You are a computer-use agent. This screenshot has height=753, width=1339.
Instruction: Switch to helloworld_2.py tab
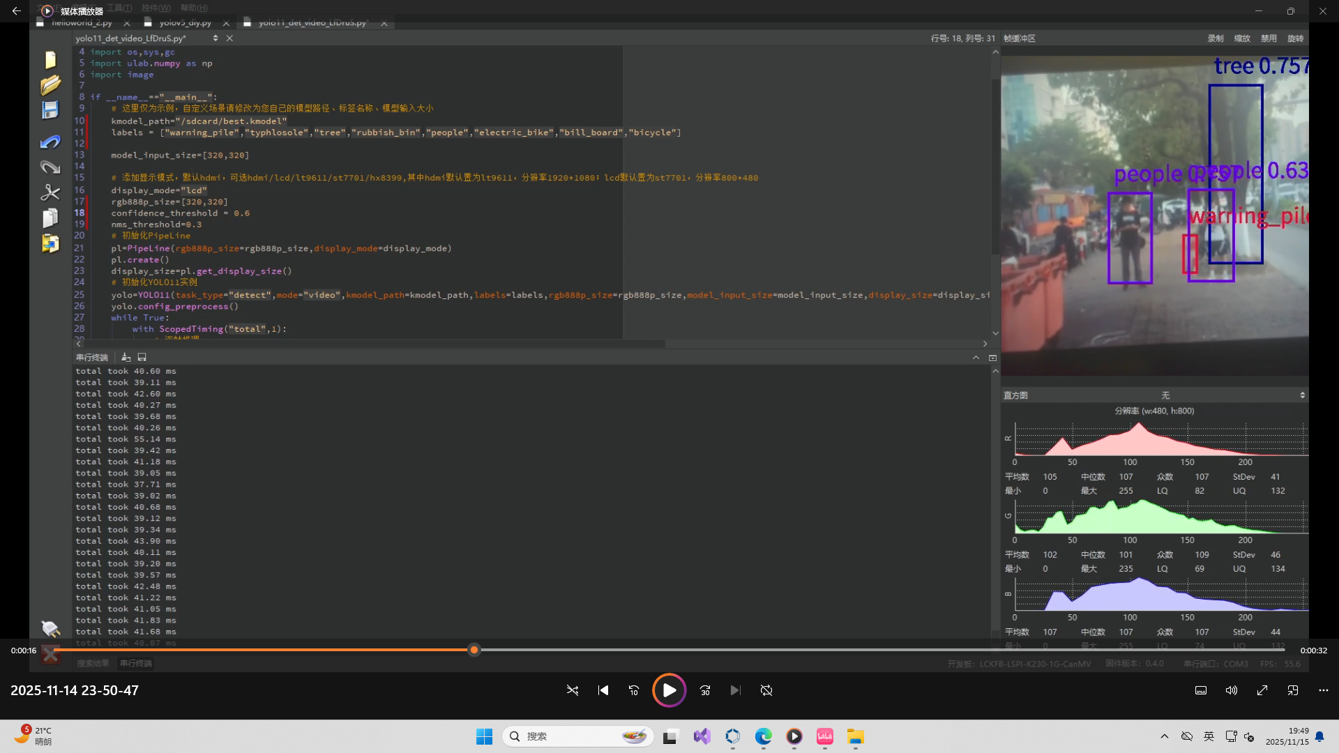pyautogui.click(x=81, y=23)
